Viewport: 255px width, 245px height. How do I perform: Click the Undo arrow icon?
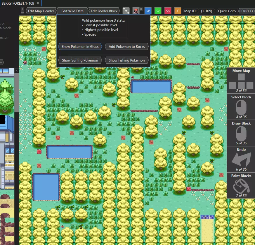[x=241, y=160]
